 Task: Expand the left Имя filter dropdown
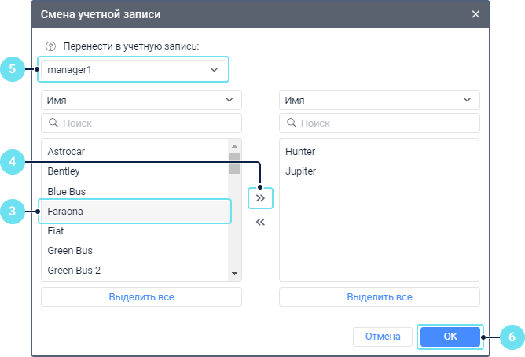tap(141, 101)
